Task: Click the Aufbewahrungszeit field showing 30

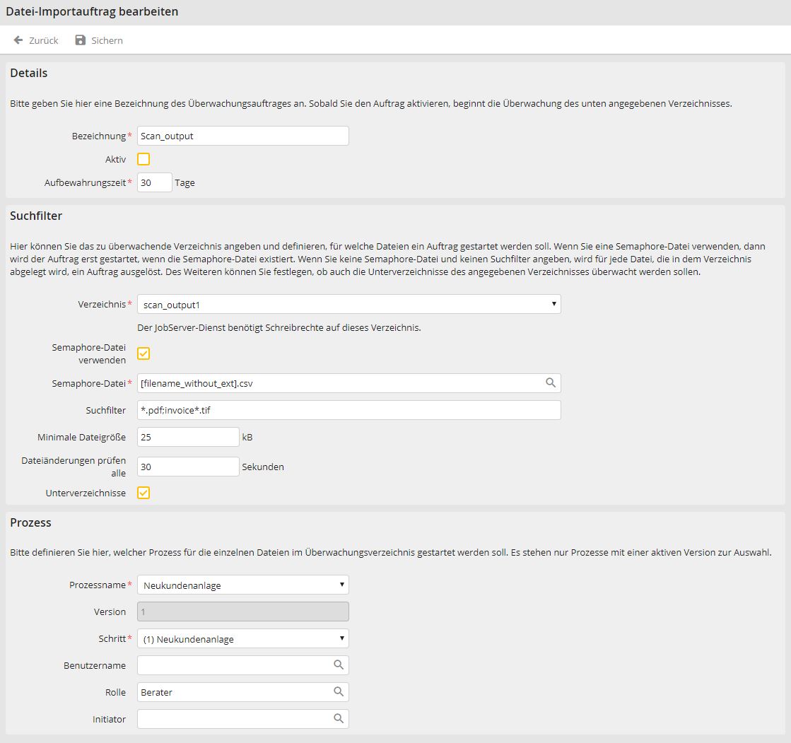Action: pos(154,182)
